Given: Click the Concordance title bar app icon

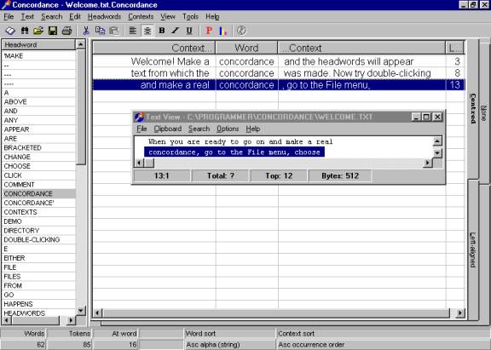Looking at the screenshot, I should 5,5.
